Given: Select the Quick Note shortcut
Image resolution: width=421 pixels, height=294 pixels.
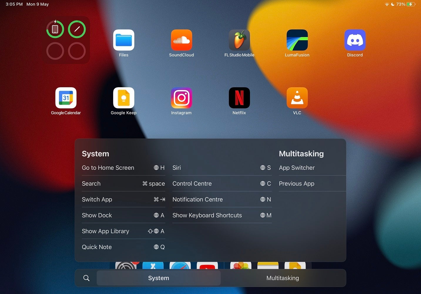Looking at the screenshot, I should [123, 247].
